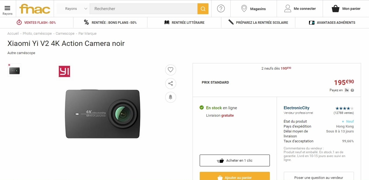The width and height of the screenshot is (369, 180).
Task: Select the Avantages Adhérents menu item
Action: pyautogui.click(x=332, y=23)
